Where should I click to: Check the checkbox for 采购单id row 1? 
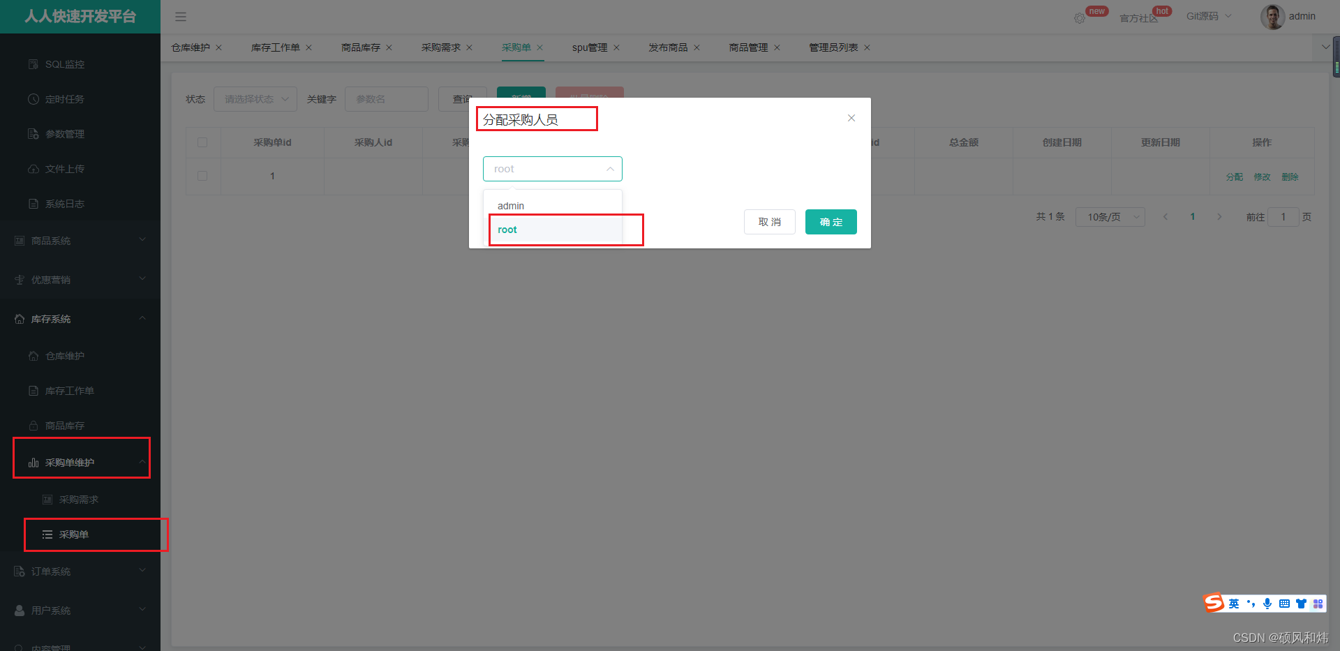[x=202, y=176]
